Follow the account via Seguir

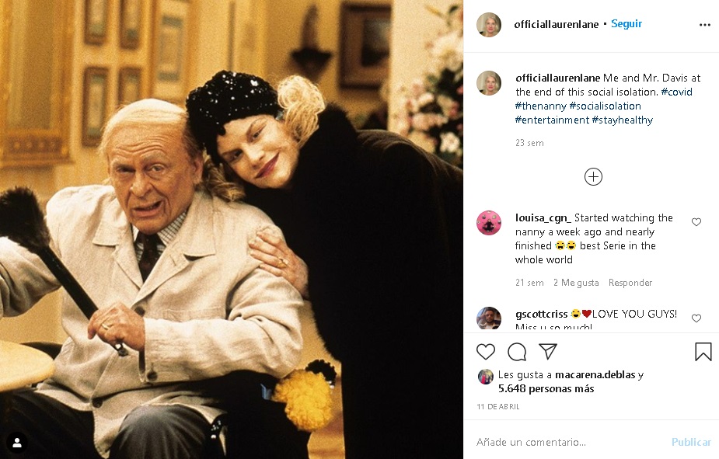(x=627, y=24)
